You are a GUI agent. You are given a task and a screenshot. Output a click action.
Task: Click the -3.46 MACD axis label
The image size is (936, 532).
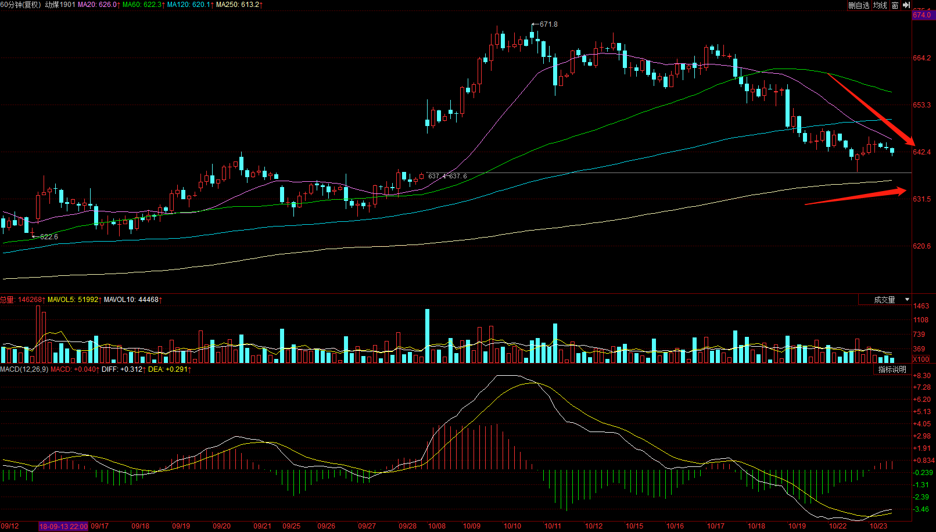(x=921, y=509)
